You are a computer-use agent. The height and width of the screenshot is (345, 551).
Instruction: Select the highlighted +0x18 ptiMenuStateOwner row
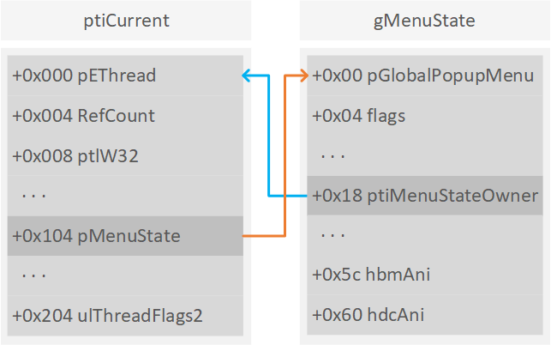pyautogui.click(x=424, y=196)
